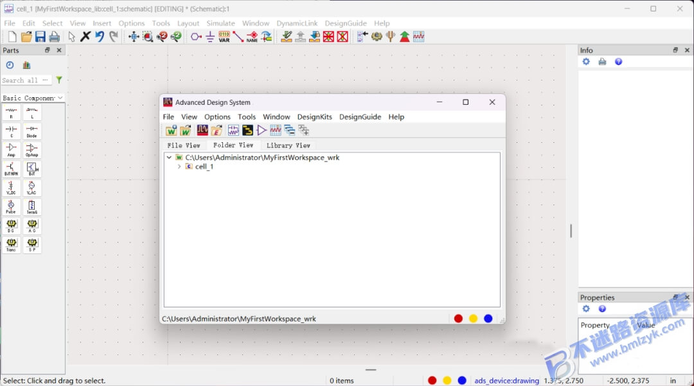Click the Search all options dots
The height and width of the screenshot is (386, 694).
(45, 80)
